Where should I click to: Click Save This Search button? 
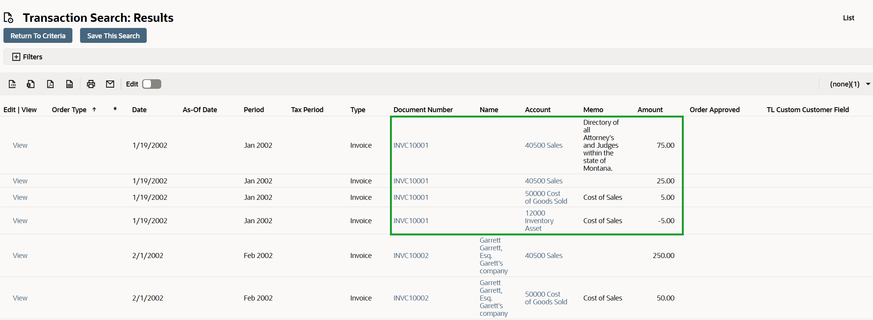tap(113, 36)
